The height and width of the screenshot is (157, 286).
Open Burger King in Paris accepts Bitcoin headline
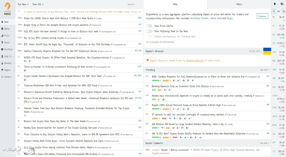click(x=56, y=25)
